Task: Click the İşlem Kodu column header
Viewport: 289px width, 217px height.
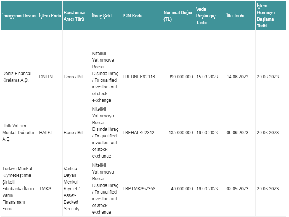Action: click(x=50, y=16)
